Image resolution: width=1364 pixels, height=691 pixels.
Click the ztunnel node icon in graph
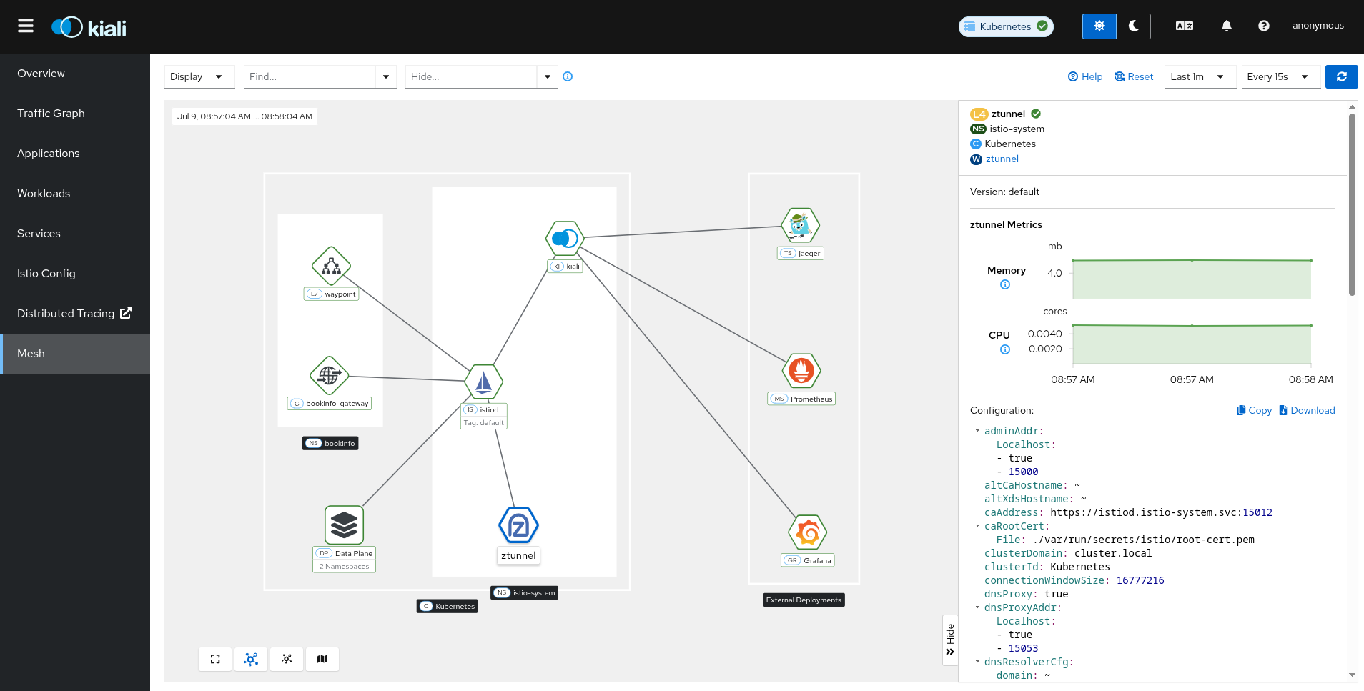[518, 526]
